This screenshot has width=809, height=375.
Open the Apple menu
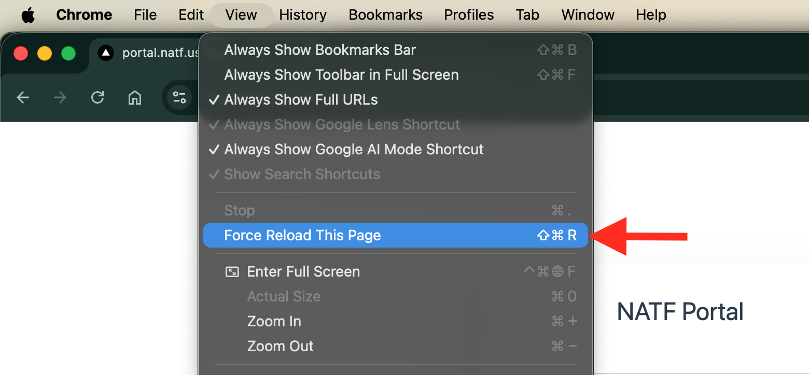pyautogui.click(x=28, y=15)
